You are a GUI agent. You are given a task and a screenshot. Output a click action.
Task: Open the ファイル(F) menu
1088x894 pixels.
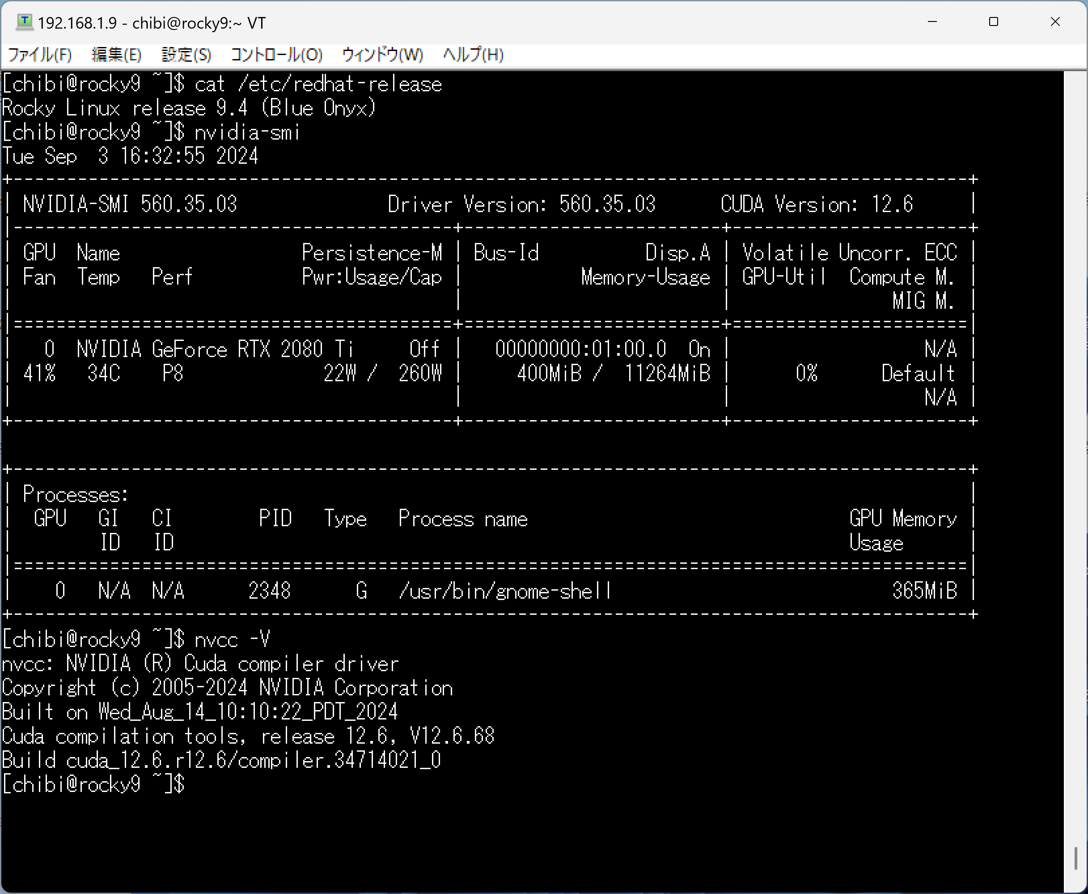(40, 55)
